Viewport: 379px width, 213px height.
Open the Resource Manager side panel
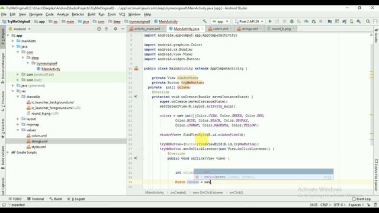(3, 68)
